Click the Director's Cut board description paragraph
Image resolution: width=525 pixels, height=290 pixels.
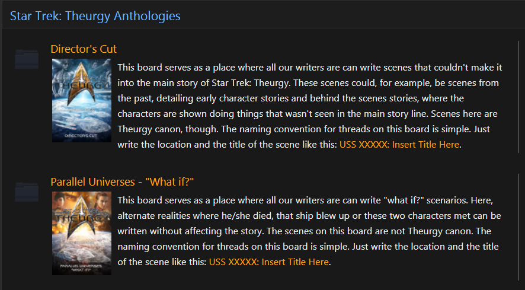(x=310, y=106)
